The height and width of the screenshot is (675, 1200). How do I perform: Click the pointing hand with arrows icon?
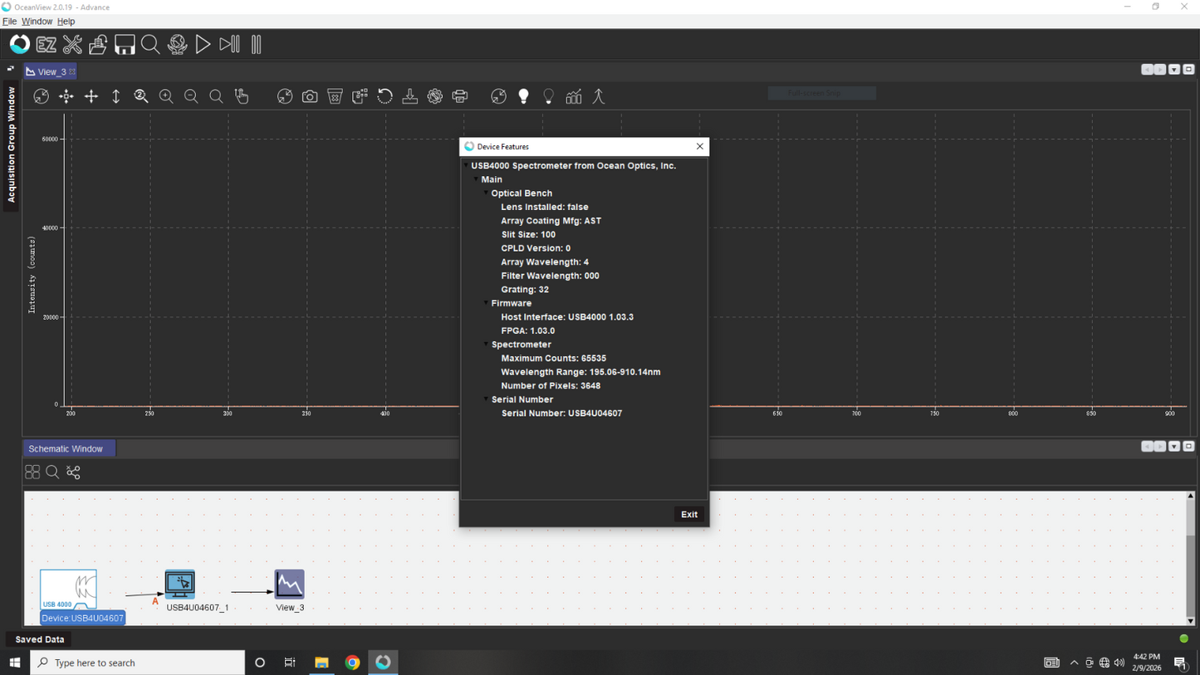(x=242, y=96)
